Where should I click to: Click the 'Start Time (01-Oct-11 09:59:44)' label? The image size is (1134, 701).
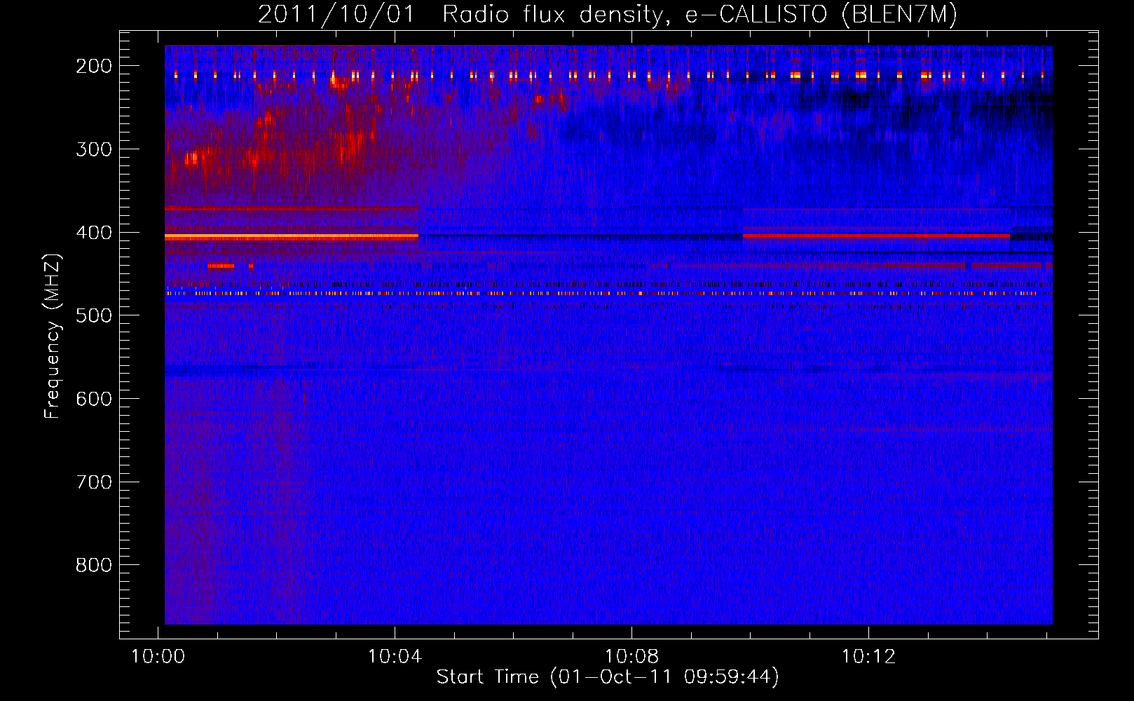[x=608, y=676]
